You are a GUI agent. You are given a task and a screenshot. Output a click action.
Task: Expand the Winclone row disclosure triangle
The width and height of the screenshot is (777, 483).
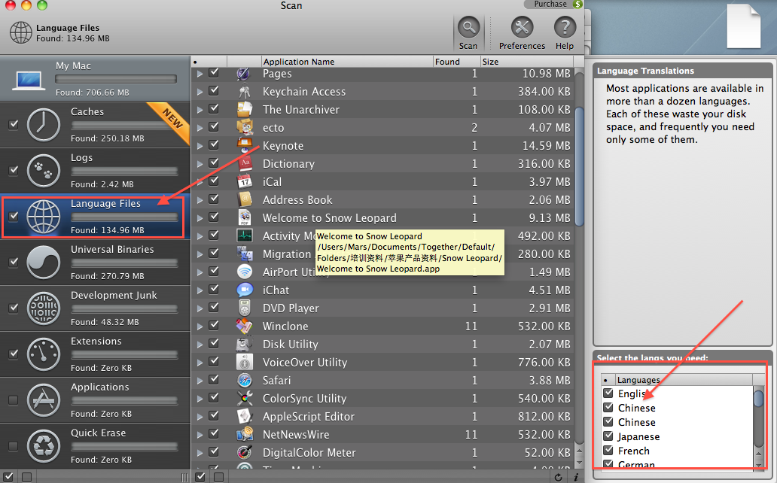pyautogui.click(x=200, y=327)
